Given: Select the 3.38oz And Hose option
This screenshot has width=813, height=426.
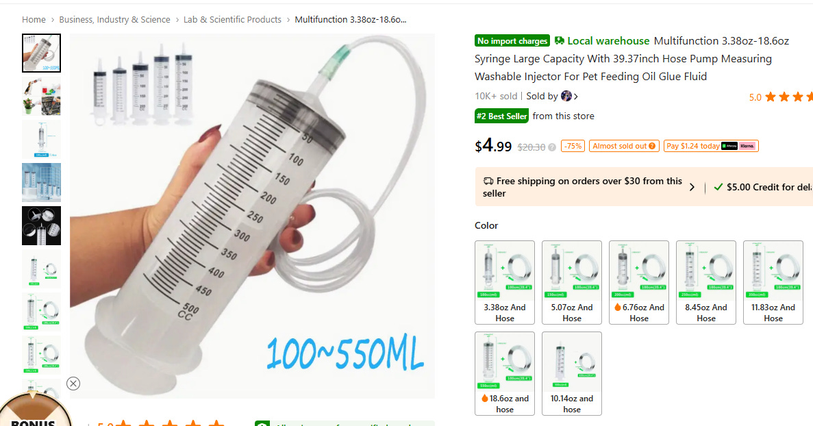Looking at the screenshot, I should (505, 282).
